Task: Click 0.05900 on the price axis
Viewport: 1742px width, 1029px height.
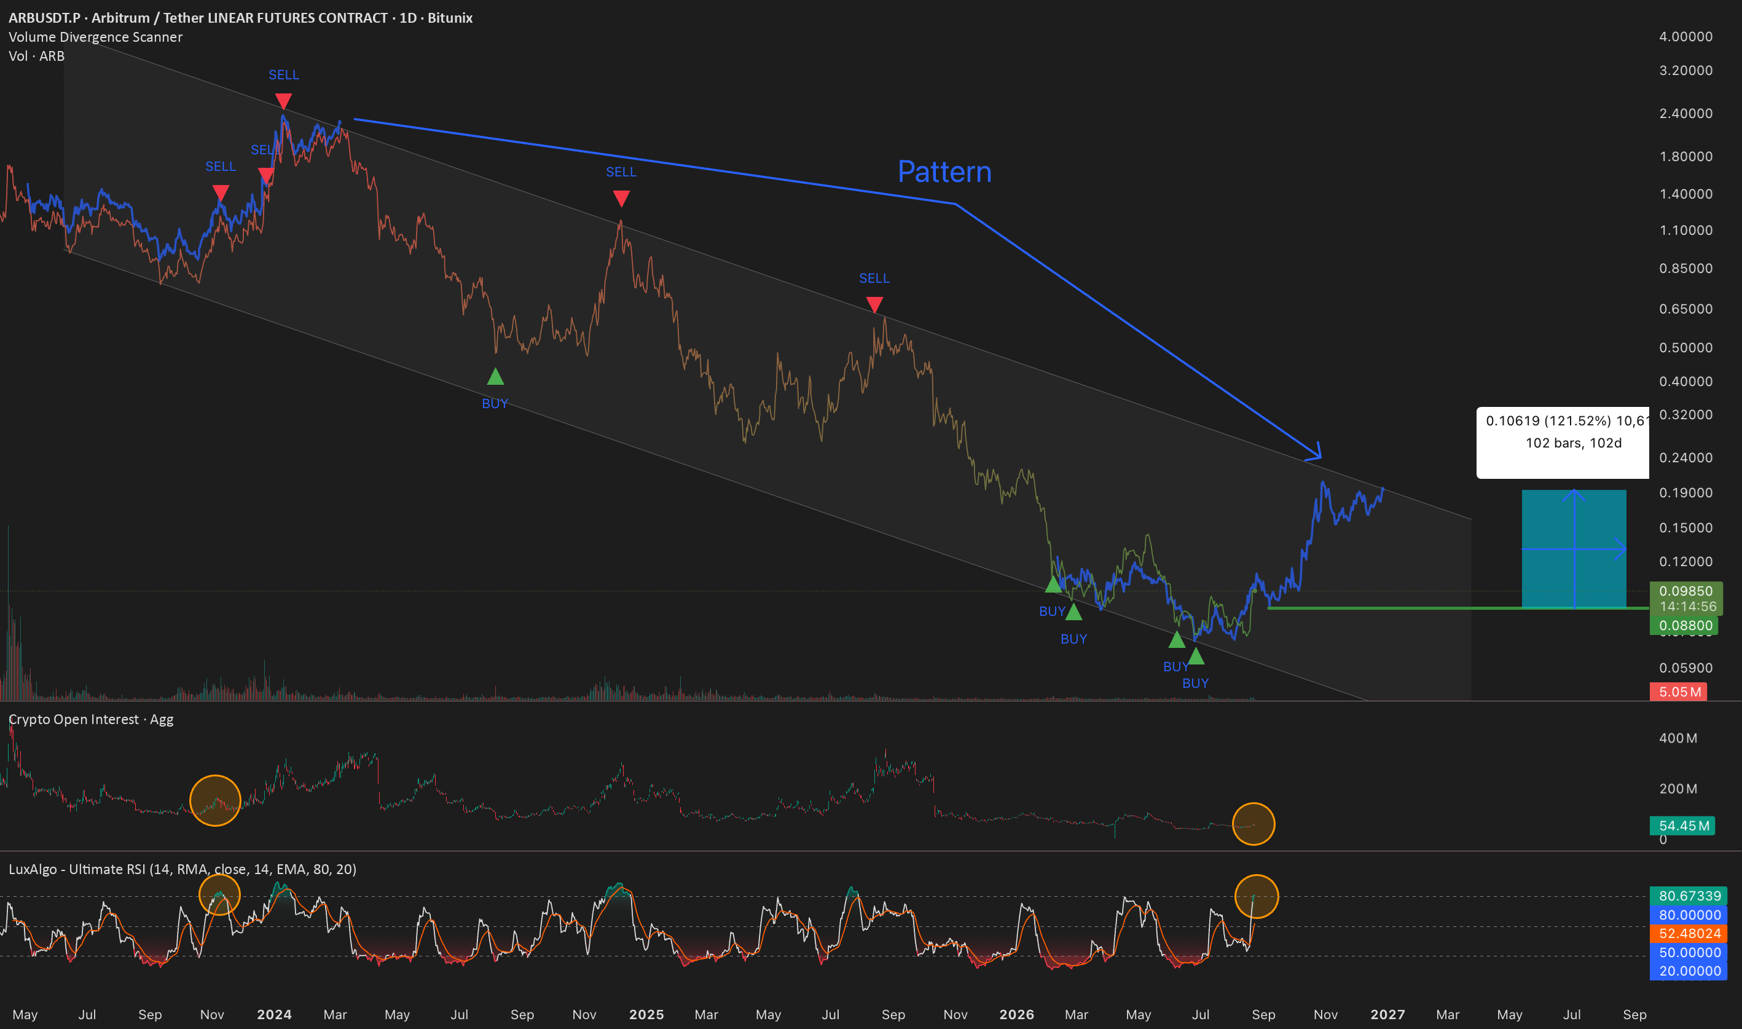Action: click(1685, 668)
